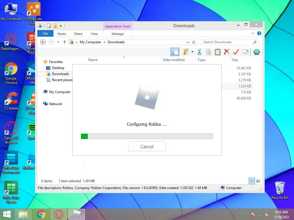The image size is (294, 220).
Task: Switch to Details view button
Action: click(x=252, y=181)
